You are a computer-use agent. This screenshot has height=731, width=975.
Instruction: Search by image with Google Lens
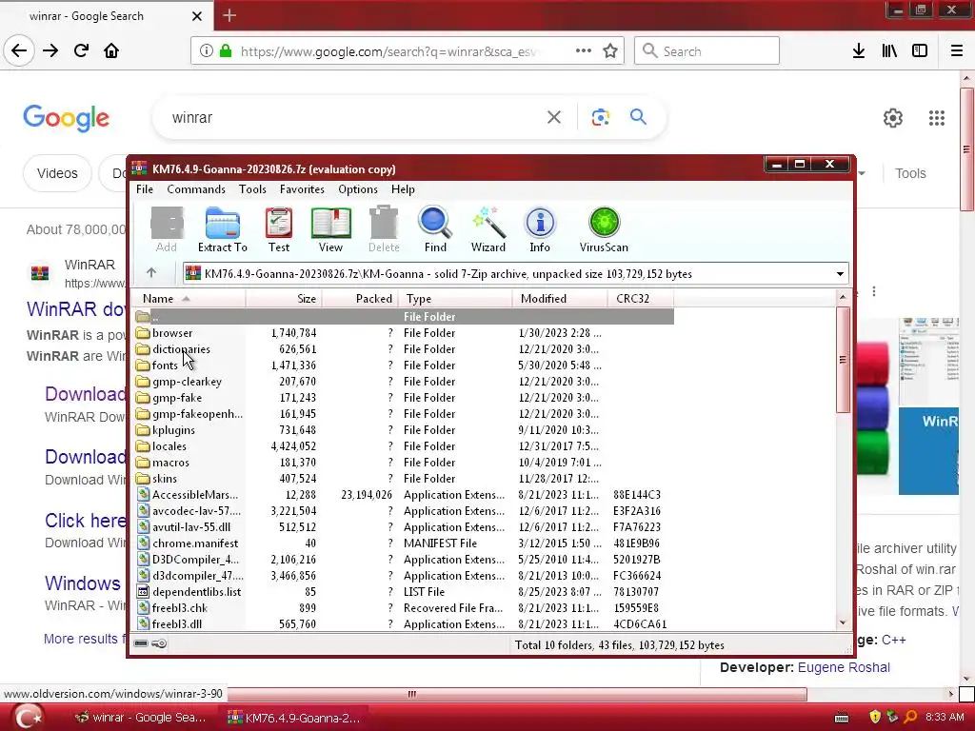tap(600, 117)
